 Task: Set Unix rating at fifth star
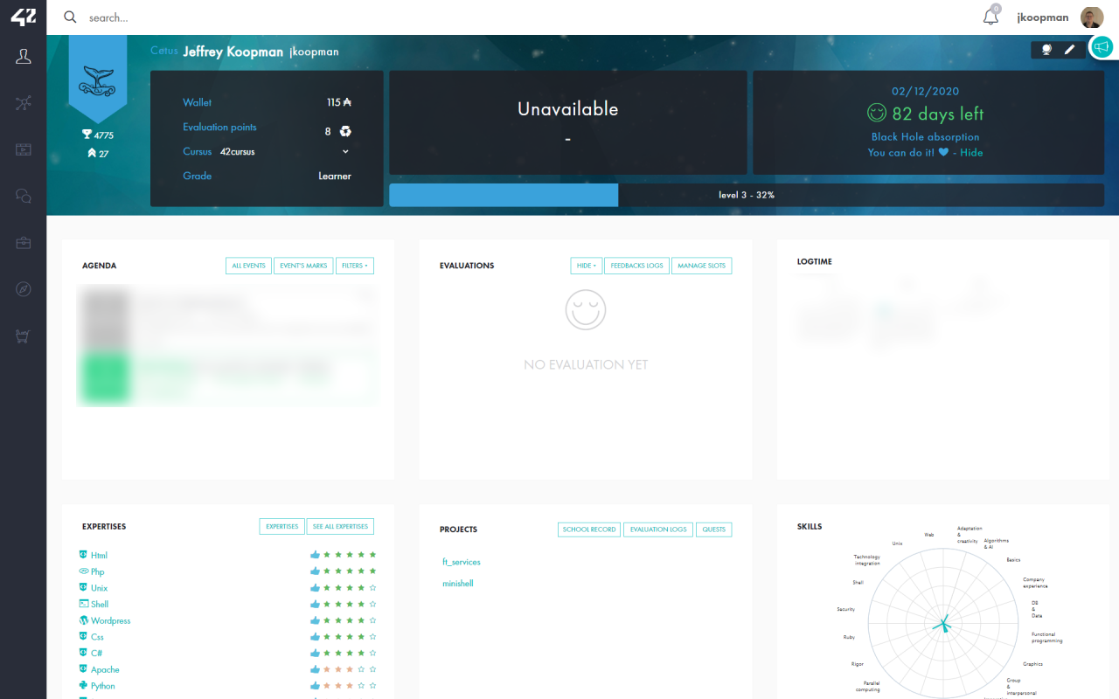[372, 587]
